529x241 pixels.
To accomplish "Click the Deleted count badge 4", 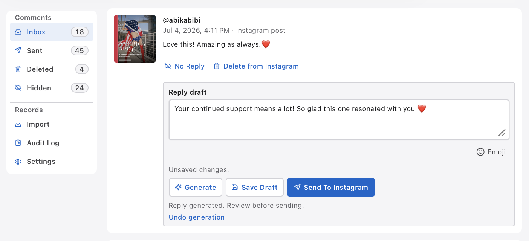I will point(82,69).
